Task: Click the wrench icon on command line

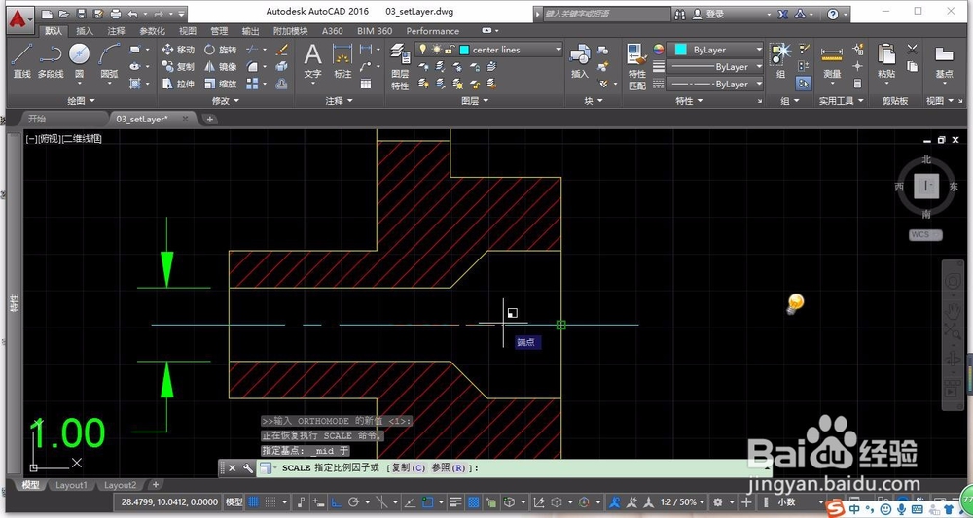Action: (247, 467)
